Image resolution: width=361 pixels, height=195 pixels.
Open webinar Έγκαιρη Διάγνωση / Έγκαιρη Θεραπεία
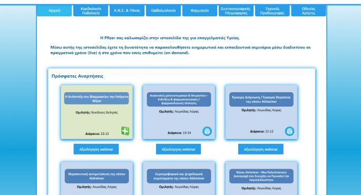pyautogui.click(x=261, y=99)
